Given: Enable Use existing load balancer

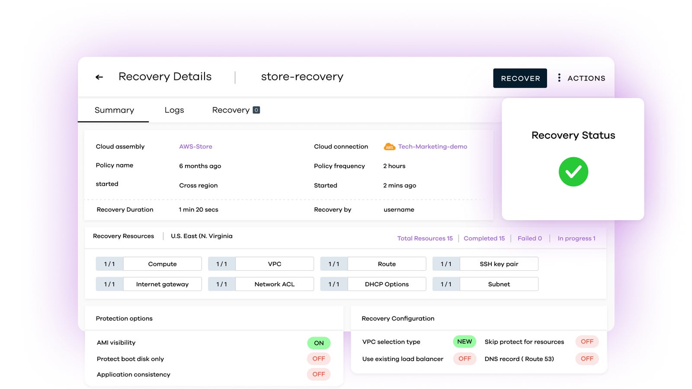Looking at the screenshot, I should point(465,358).
